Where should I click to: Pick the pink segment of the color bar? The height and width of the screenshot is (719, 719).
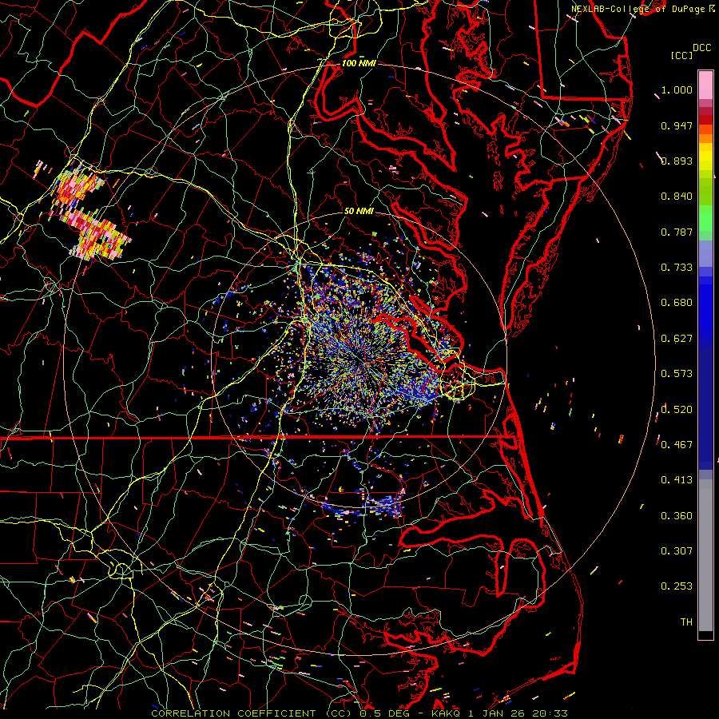pyautogui.click(x=705, y=85)
